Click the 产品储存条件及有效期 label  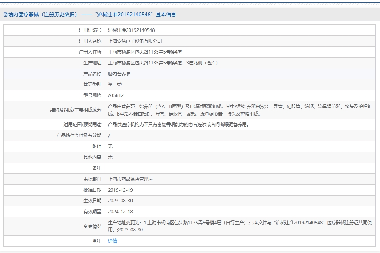coord(79,135)
